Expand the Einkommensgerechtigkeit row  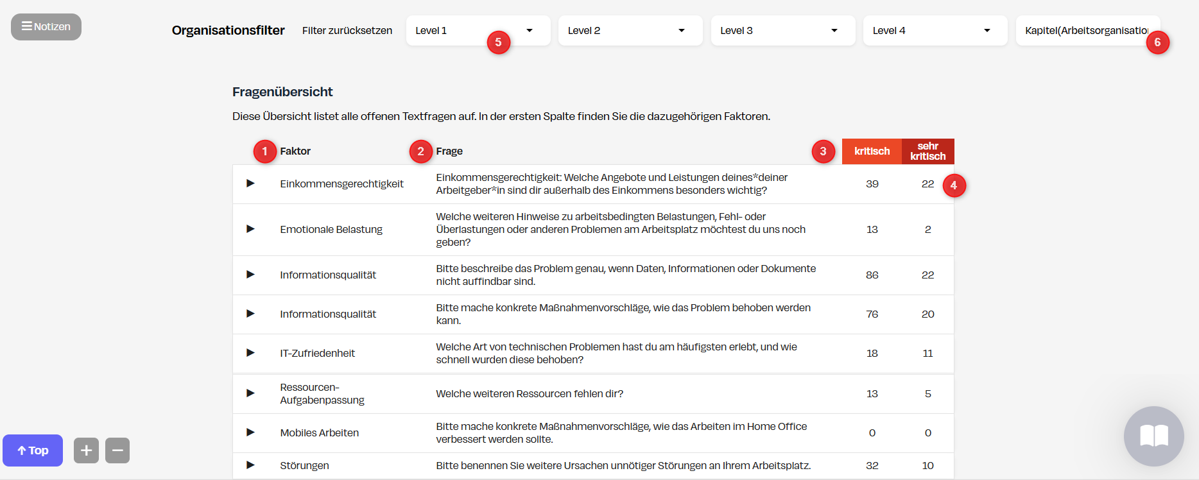pyautogui.click(x=250, y=184)
